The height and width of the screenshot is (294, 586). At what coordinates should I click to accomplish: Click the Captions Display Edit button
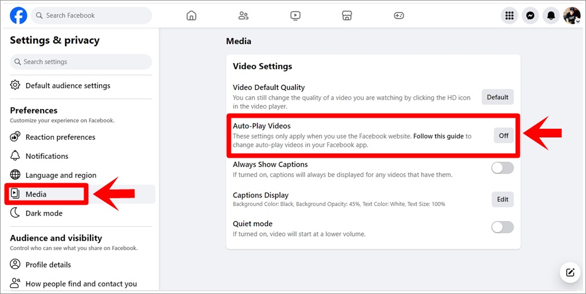pyautogui.click(x=502, y=199)
